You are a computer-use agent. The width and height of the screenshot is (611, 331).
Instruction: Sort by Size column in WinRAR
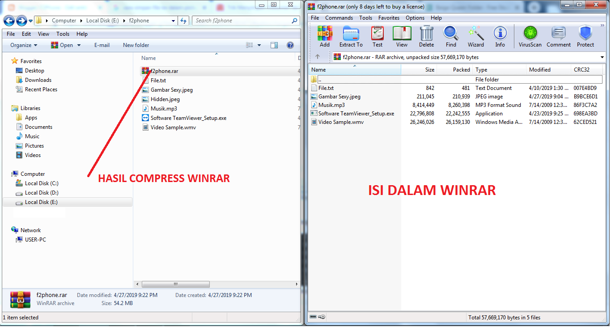(419, 70)
